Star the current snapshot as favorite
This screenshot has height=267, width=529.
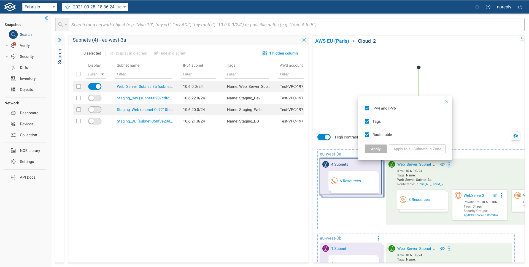point(68,7)
